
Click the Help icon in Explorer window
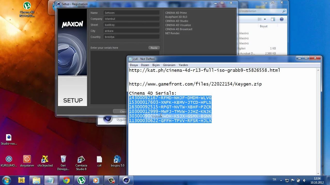pos(282,19)
